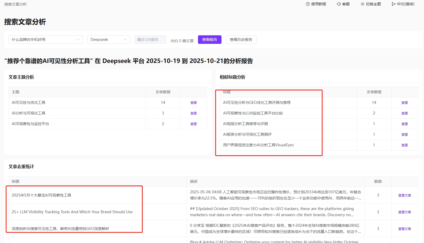Click the 最近3次提问 field

click(150, 40)
